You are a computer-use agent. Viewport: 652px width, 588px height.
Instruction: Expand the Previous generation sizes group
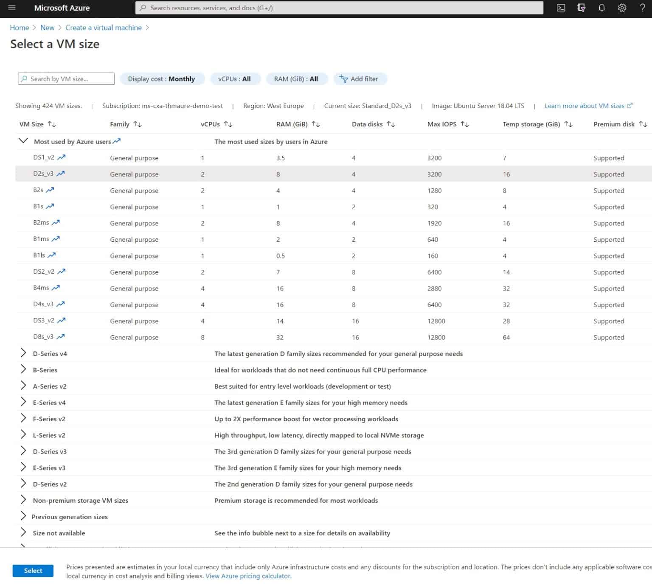[x=23, y=516]
